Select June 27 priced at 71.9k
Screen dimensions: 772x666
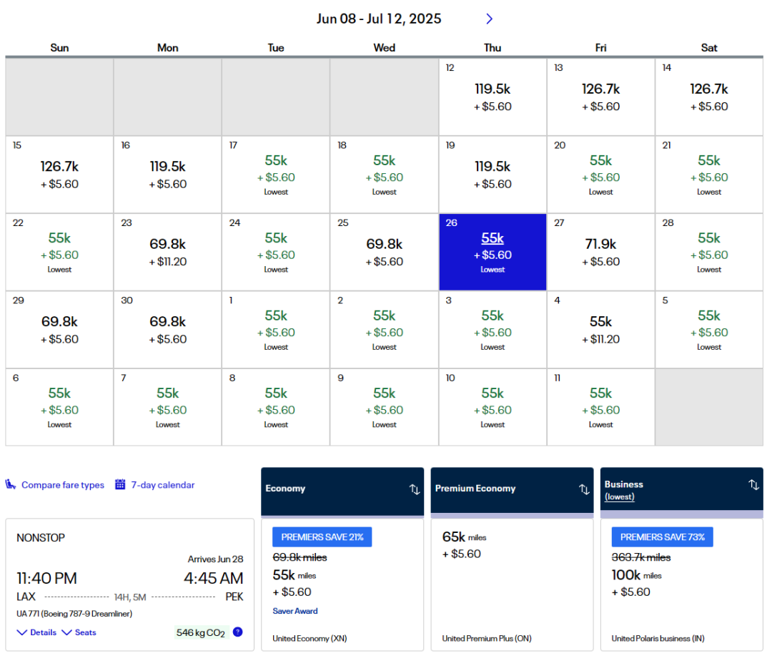click(x=600, y=252)
